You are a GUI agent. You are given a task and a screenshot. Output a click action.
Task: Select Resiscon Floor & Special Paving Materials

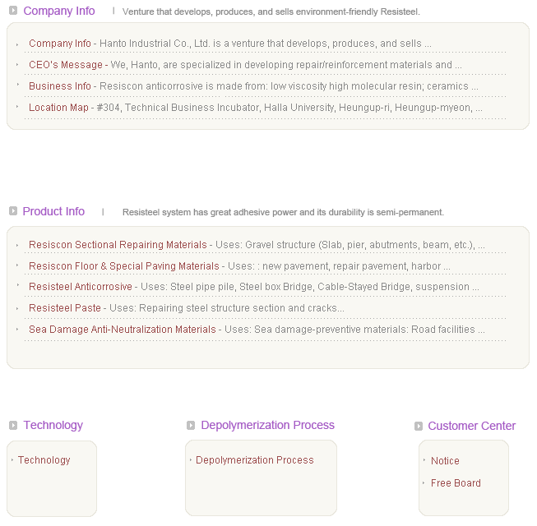123,266
